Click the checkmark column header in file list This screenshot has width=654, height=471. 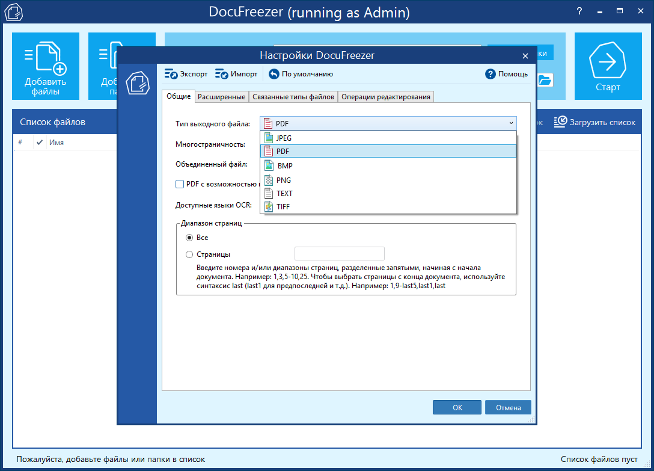pyautogui.click(x=40, y=143)
